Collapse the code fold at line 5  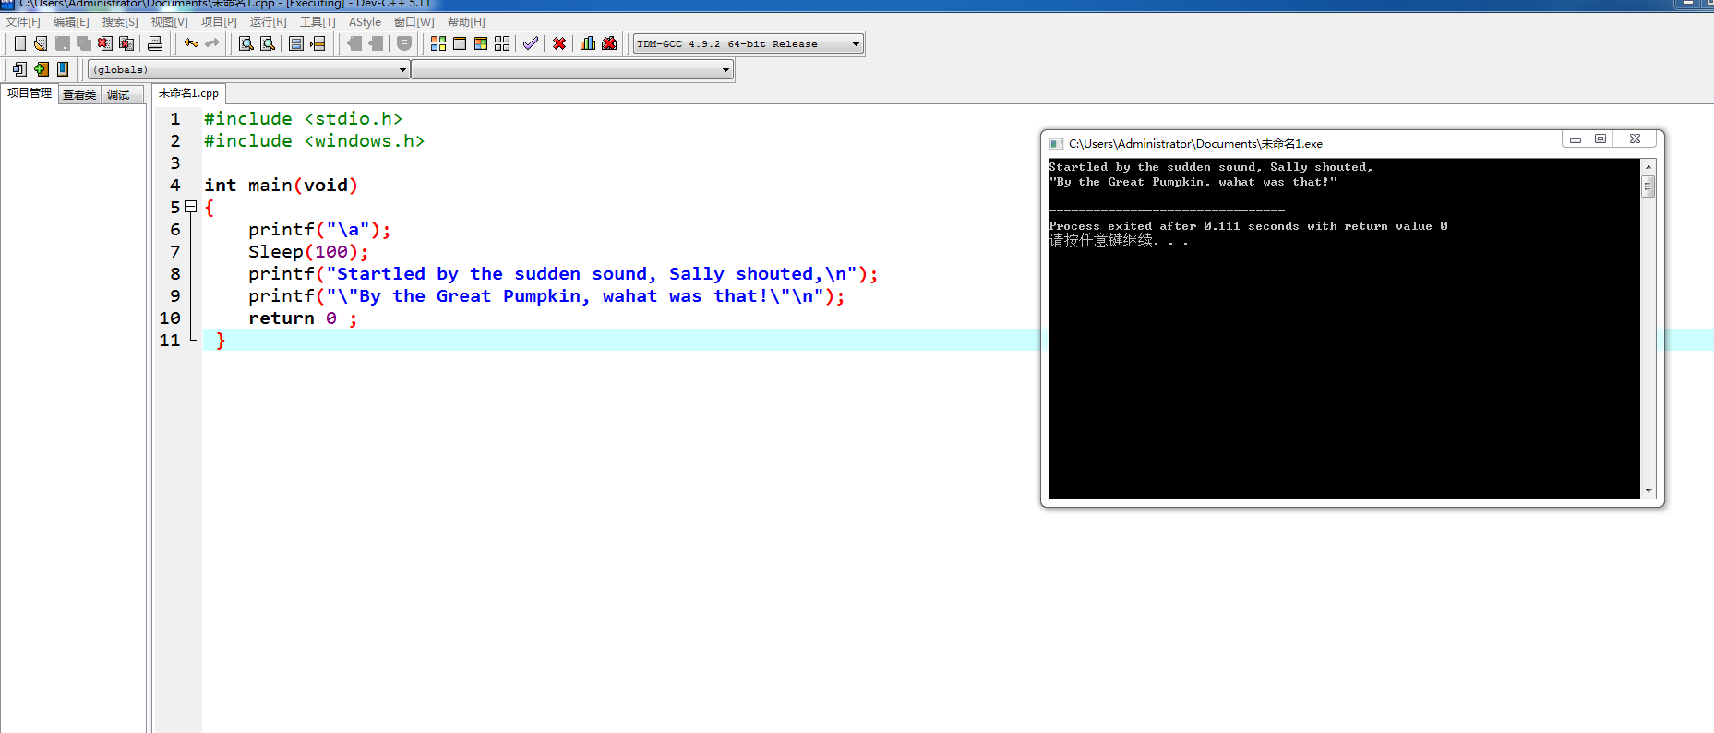pyautogui.click(x=191, y=207)
